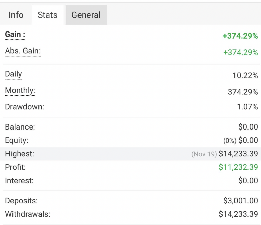Select the Stats tab
This screenshot has width=261, height=225.
click(x=47, y=15)
